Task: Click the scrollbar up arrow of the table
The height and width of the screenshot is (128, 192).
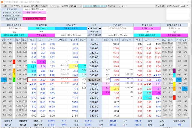Action: pos(189,39)
